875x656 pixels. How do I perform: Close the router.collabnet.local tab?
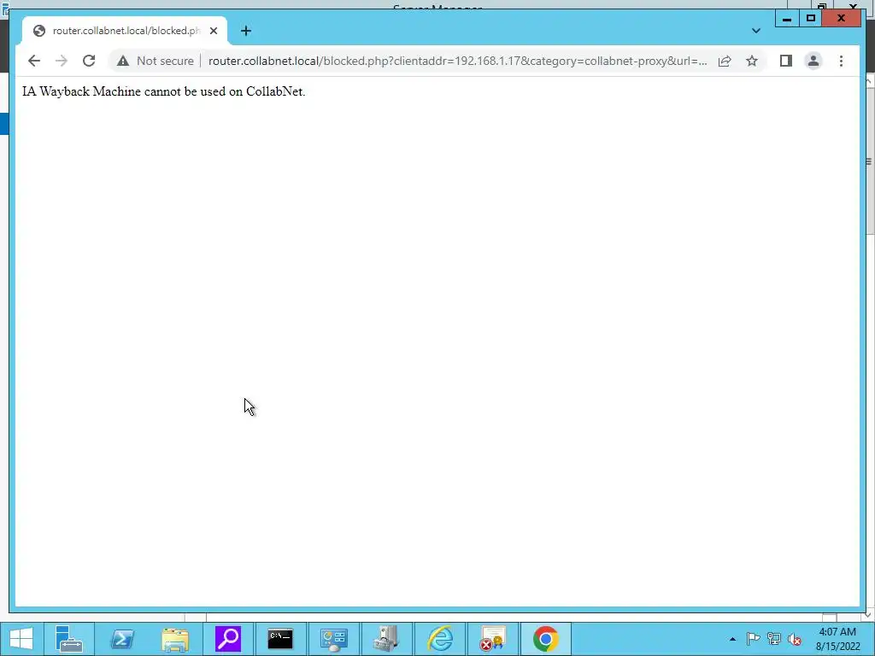pyautogui.click(x=213, y=32)
